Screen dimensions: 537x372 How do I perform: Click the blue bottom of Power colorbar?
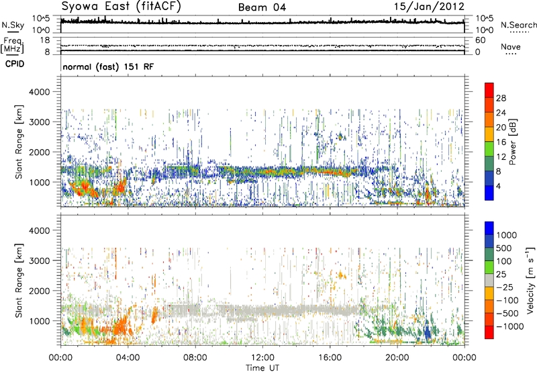tap(489, 193)
